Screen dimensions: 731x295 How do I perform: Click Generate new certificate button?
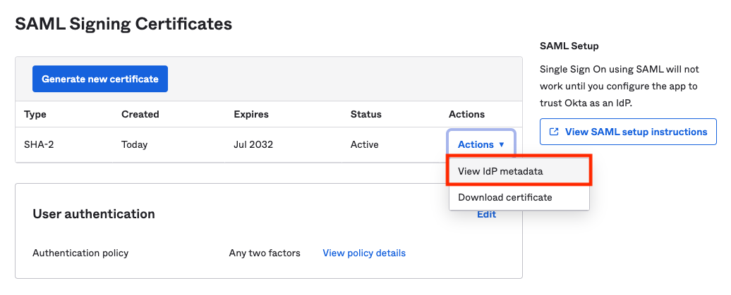tap(99, 79)
